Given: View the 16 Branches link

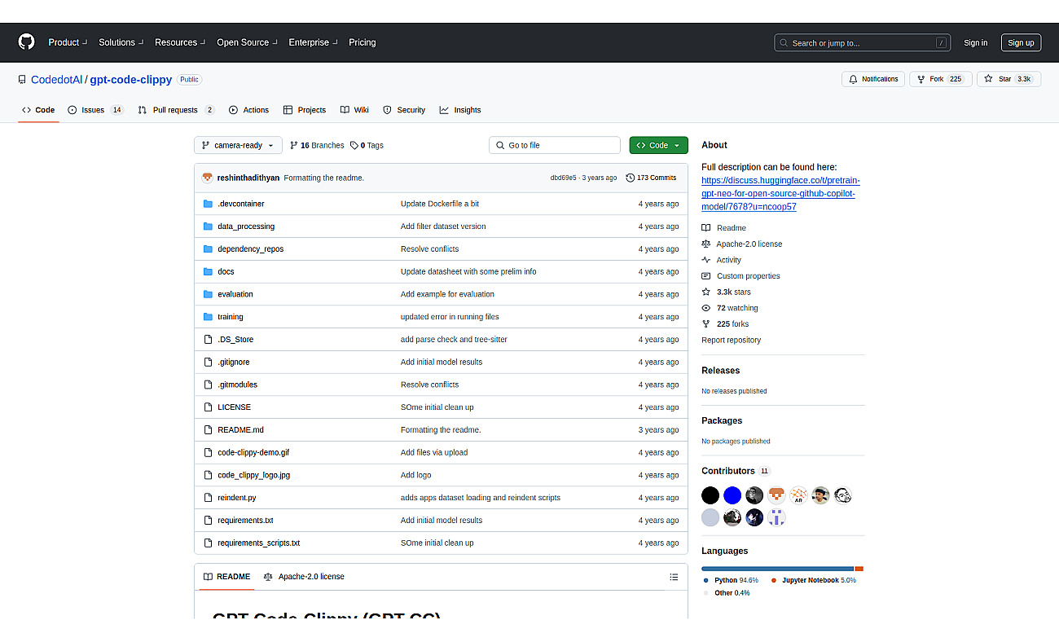Looking at the screenshot, I should tap(317, 145).
